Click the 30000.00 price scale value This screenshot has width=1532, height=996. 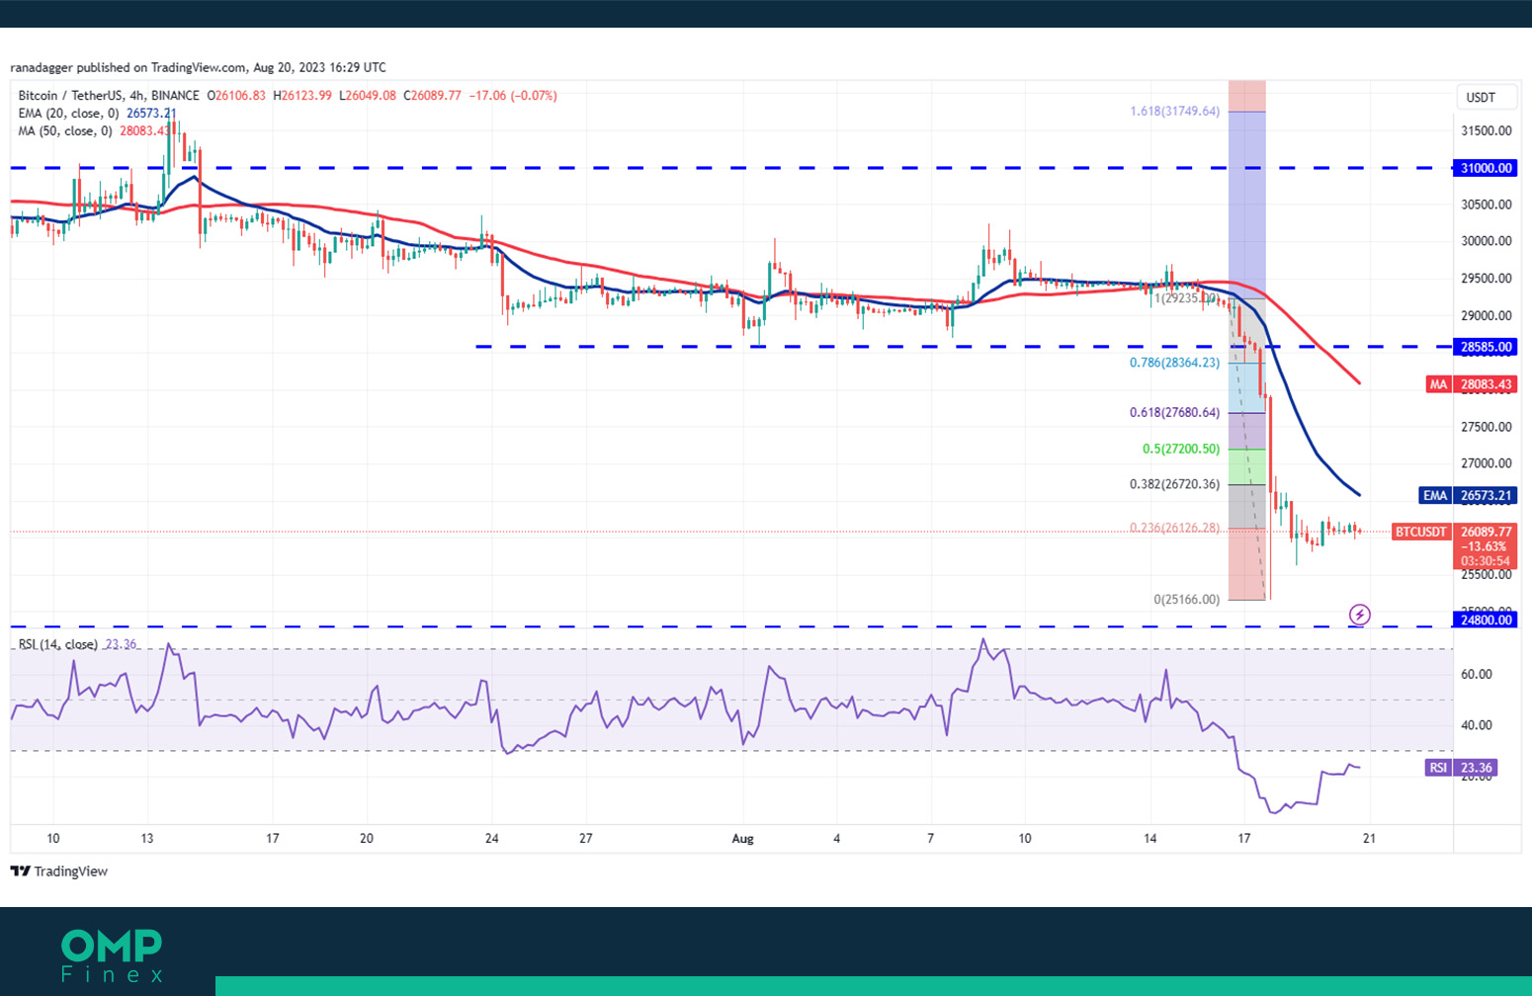pos(1487,241)
